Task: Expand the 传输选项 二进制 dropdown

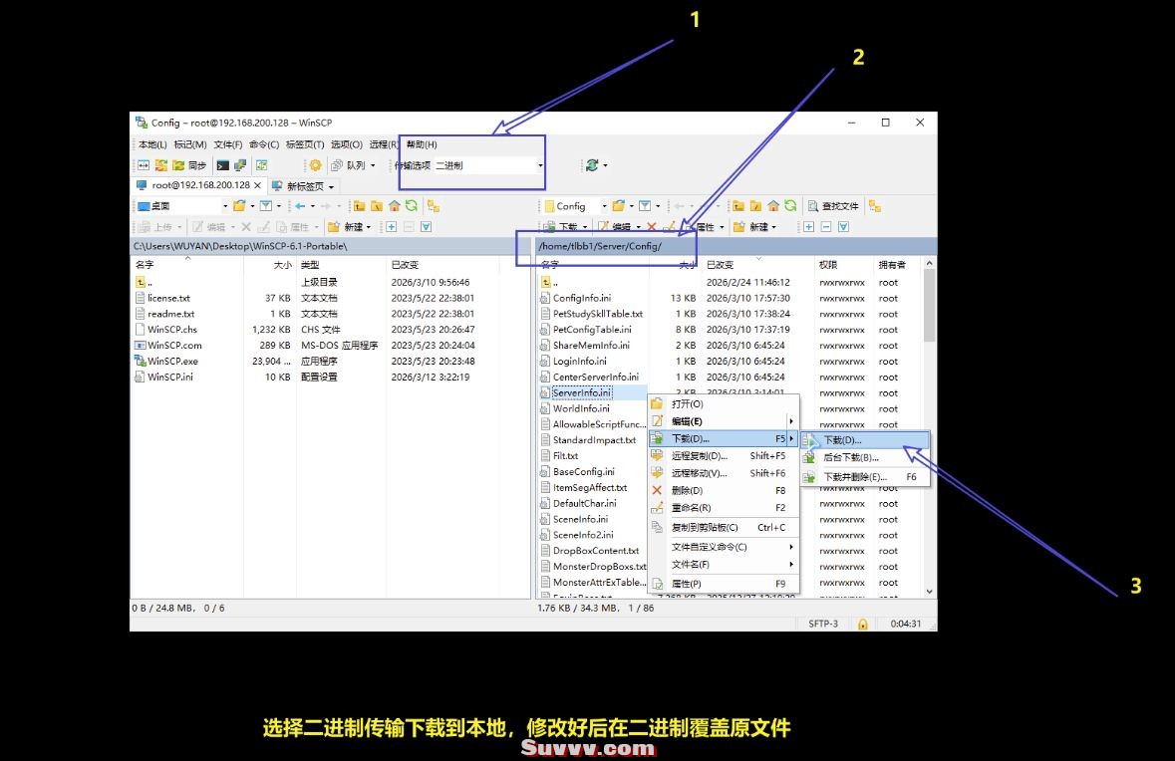Action: [540, 165]
